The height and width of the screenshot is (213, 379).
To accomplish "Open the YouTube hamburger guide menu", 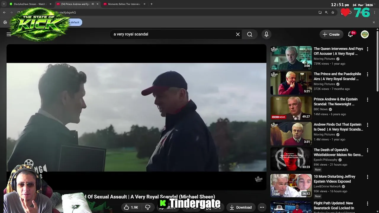I will [9, 34].
